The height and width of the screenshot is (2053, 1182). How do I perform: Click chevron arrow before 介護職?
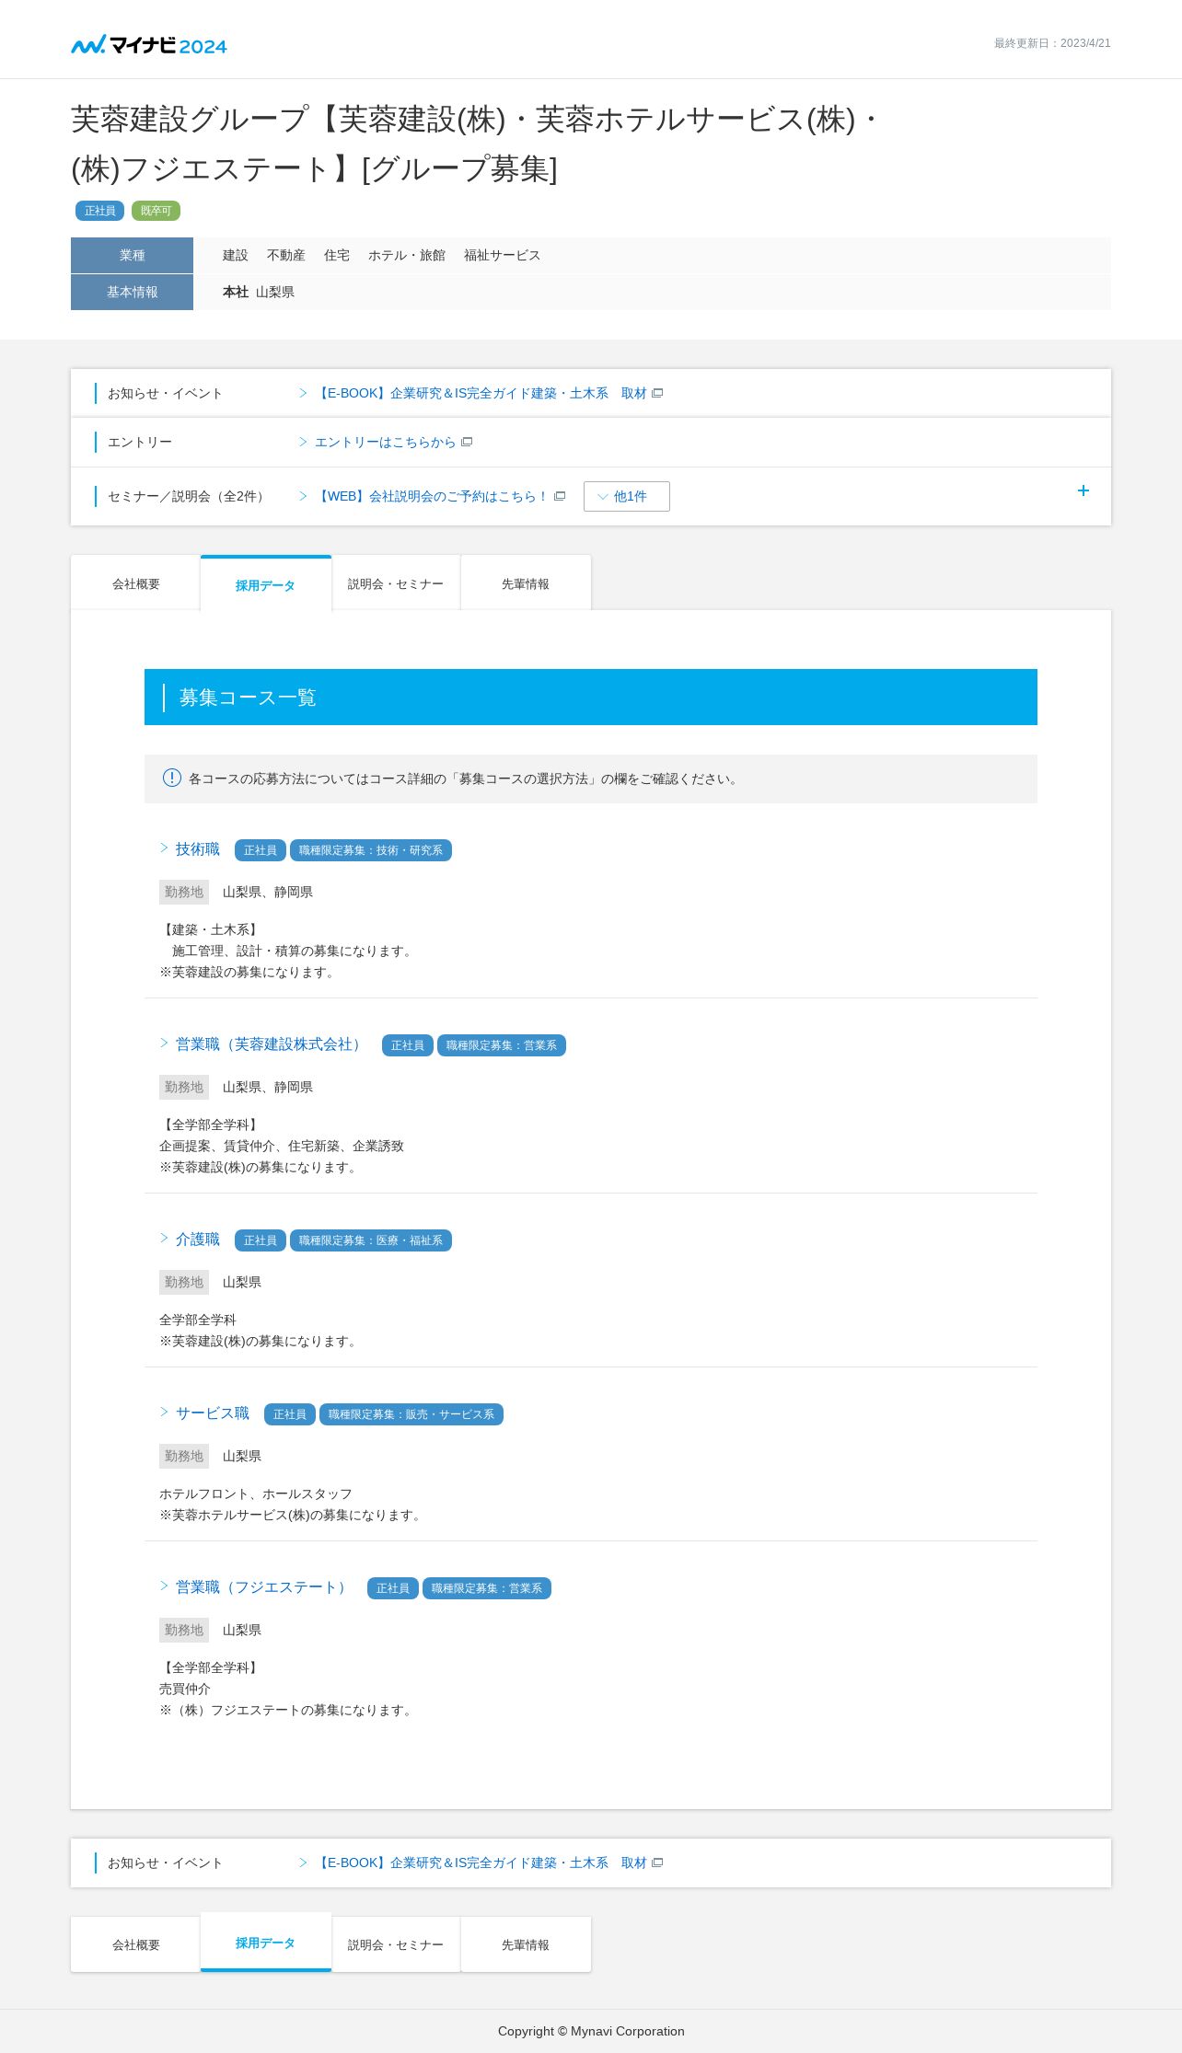click(164, 1239)
